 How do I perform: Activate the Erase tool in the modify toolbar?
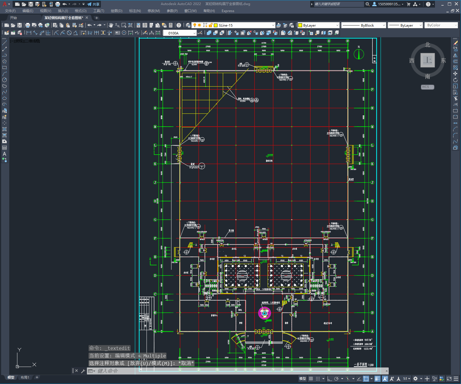coord(455,43)
